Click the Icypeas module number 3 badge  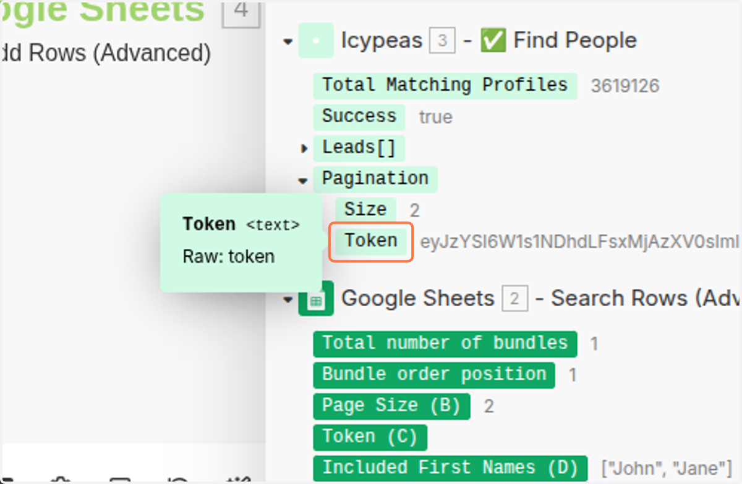coord(442,41)
